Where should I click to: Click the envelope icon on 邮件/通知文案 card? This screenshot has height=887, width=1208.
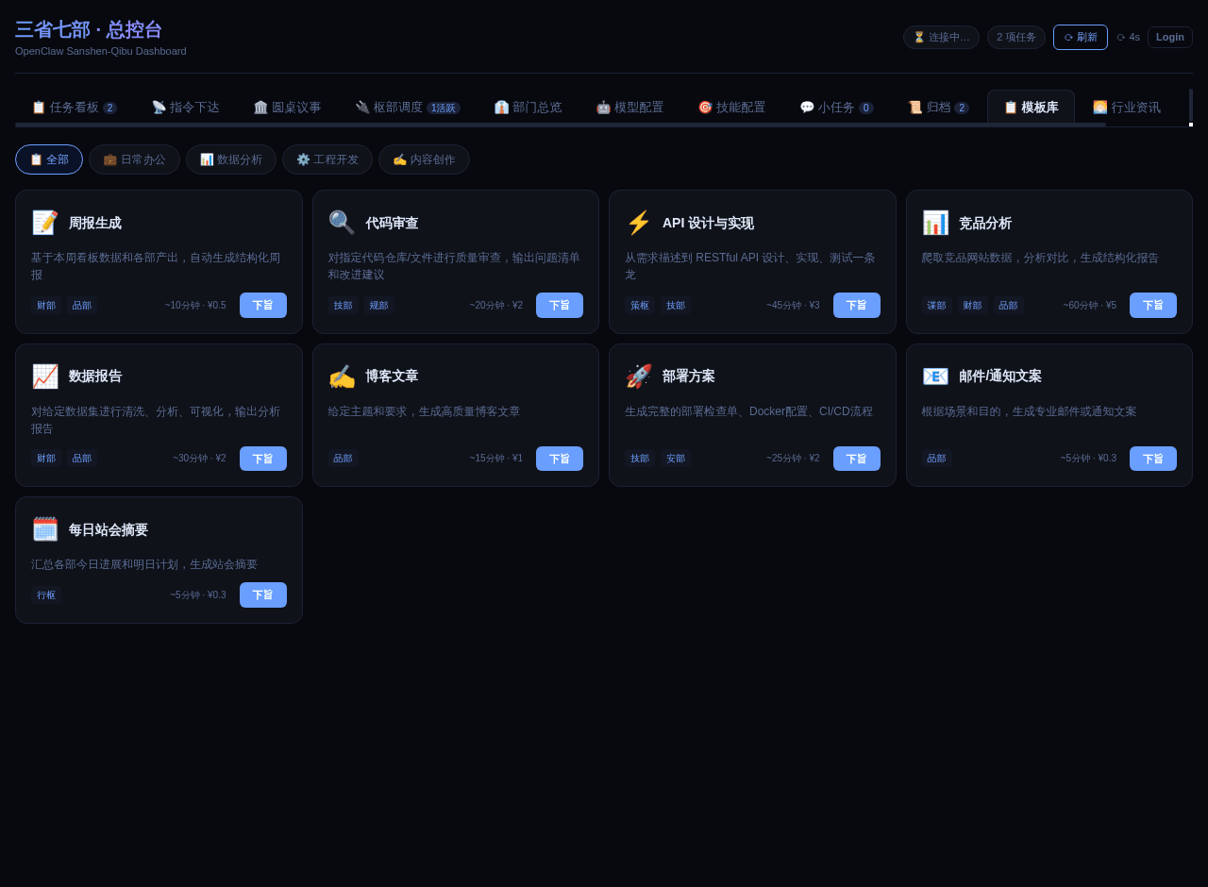click(935, 377)
